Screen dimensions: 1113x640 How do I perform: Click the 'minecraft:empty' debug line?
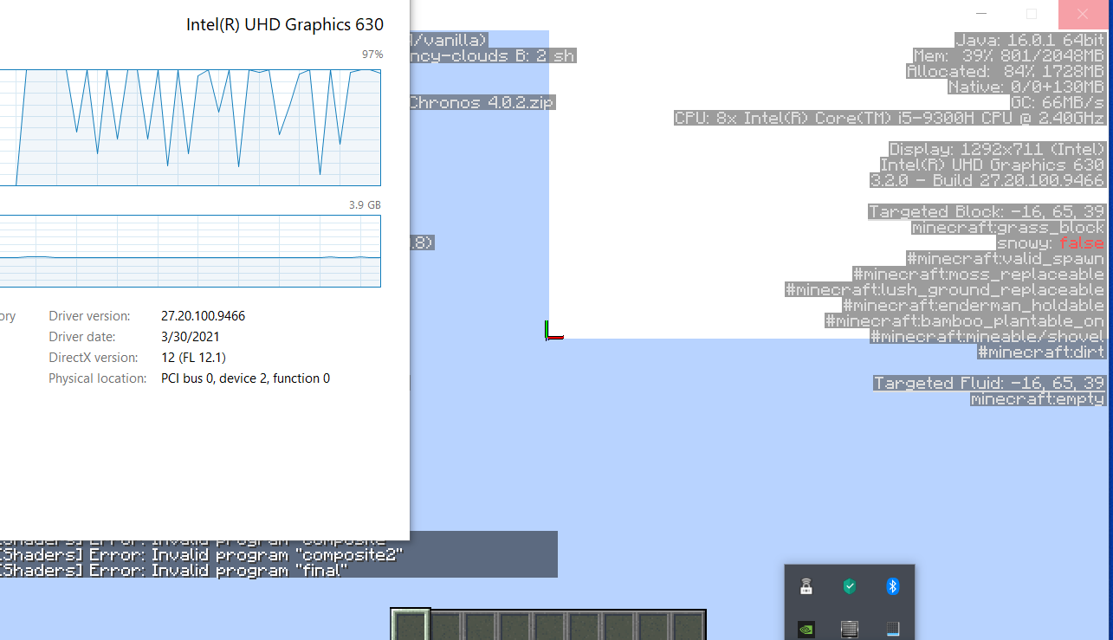1038,398
